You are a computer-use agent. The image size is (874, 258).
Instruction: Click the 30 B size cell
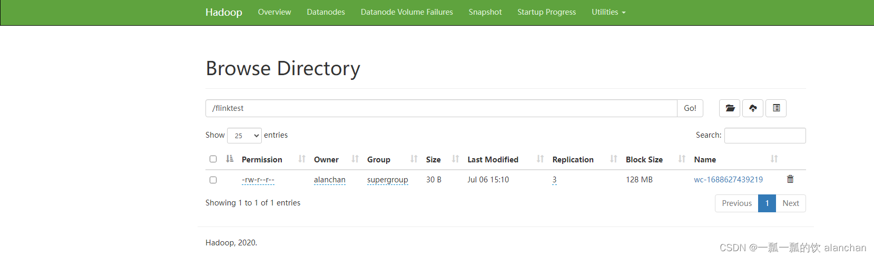[x=434, y=180]
